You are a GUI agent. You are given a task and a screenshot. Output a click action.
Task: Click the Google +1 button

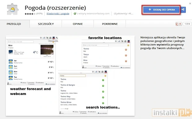(179, 24)
